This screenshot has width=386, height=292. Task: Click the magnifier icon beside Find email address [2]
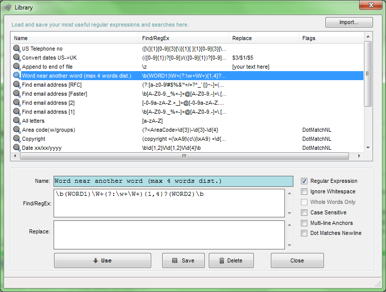click(17, 103)
